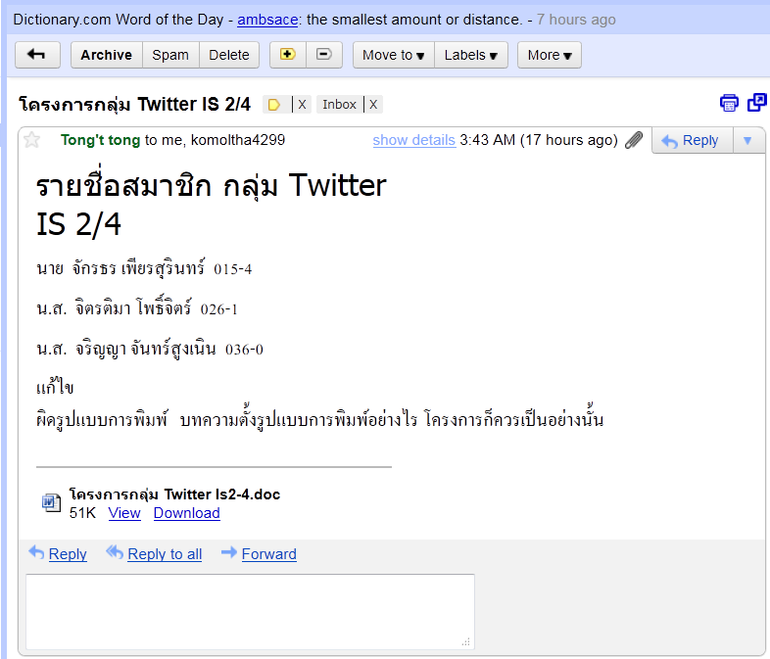Click Reply button in message header
770x659 pixels.
tap(693, 140)
